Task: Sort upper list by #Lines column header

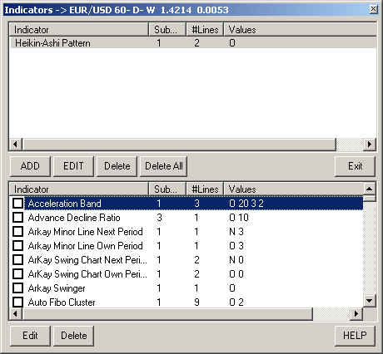Action: pos(205,30)
